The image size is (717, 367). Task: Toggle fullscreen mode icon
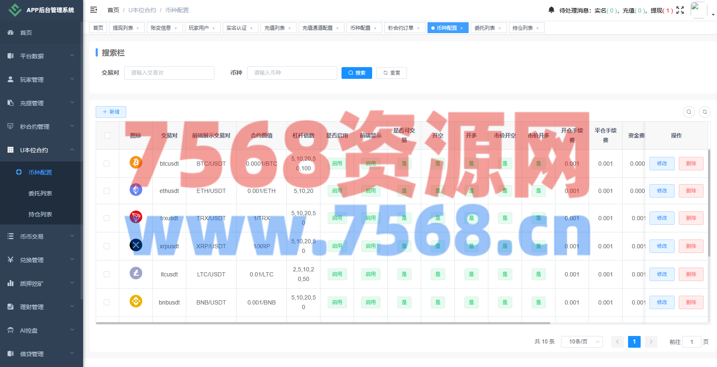[x=680, y=10]
